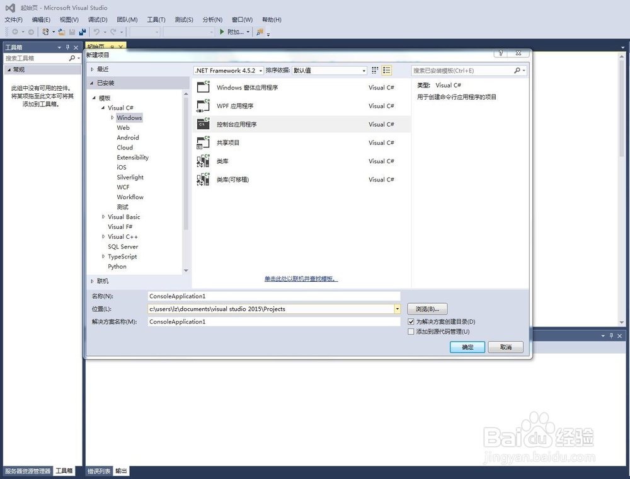
Task: Select the Silverlight tree item
Action: (x=130, y=177)
